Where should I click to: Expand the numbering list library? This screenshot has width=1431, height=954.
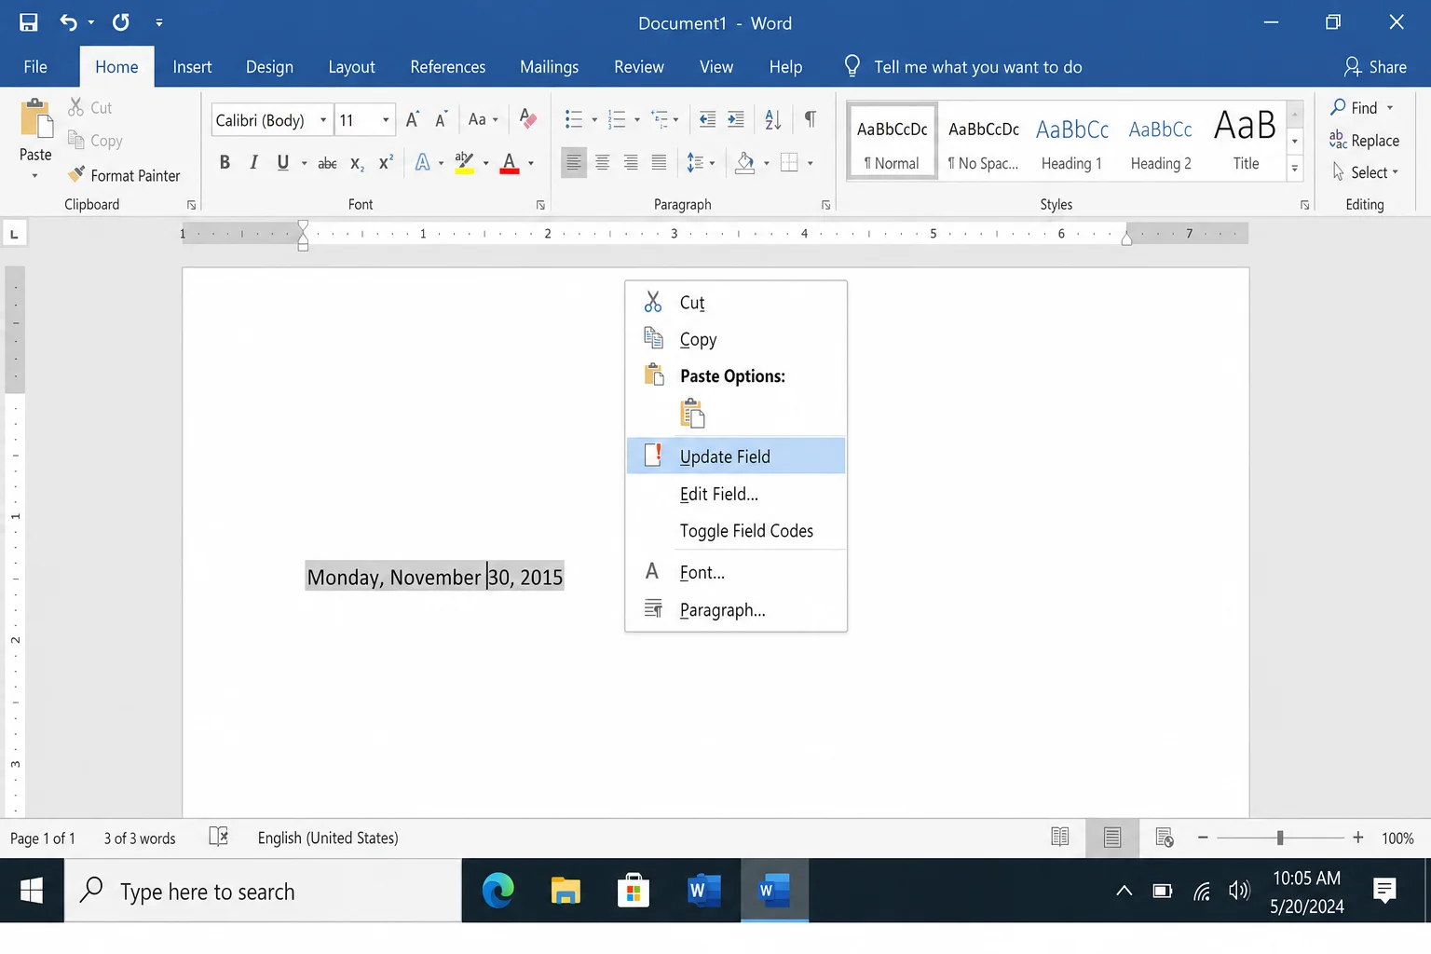[x=637, y=119]
